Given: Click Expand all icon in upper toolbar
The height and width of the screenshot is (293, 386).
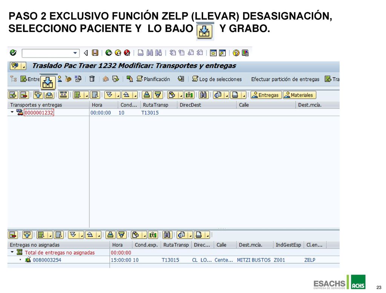Looking at the screenshot, I should coord(109,95).
